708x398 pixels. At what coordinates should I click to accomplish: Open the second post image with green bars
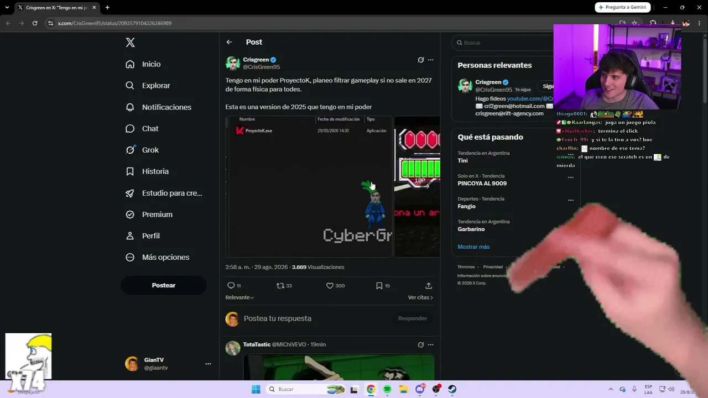[x=417, y=186]
